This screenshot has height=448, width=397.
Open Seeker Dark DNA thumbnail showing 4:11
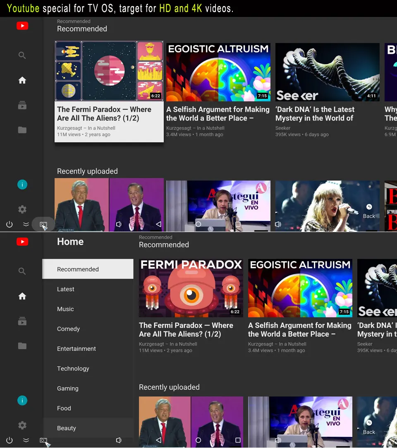[327, 72]
